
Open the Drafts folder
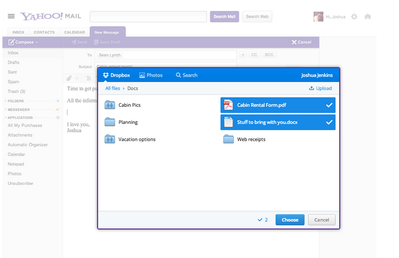point(13,63)
